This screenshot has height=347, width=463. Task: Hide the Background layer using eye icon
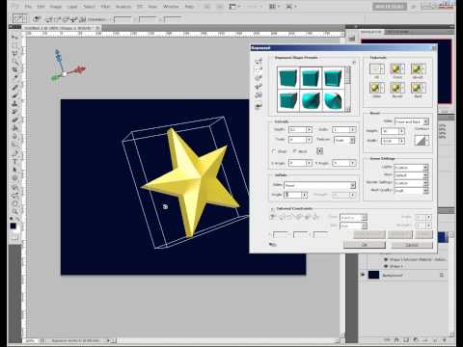[x=363, y=275]
